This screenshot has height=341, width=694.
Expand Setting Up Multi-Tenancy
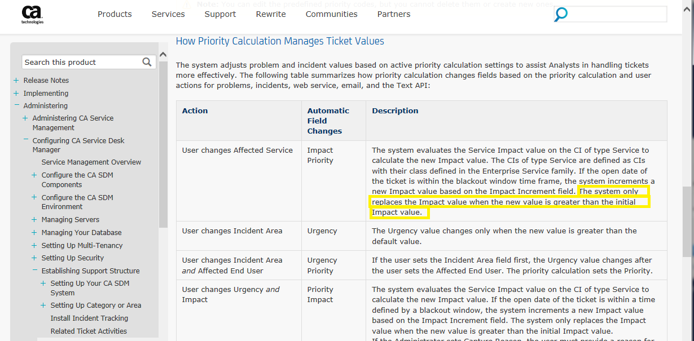(33, 245)
